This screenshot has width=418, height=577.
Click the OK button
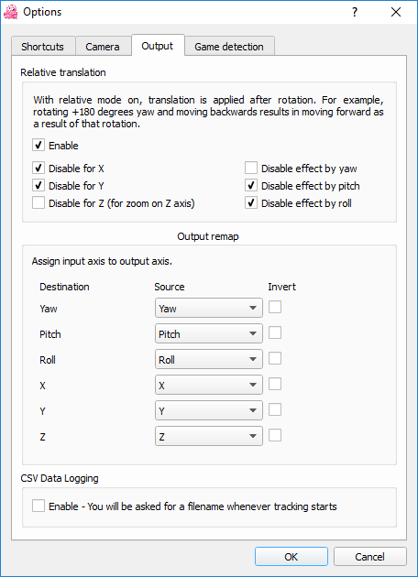point(291,557)
